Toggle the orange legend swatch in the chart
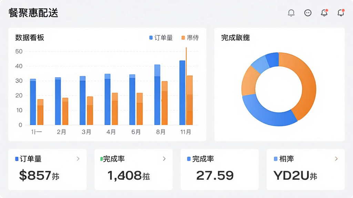The height and width of the screenshot is (198, 353). (x=183, y=38)
